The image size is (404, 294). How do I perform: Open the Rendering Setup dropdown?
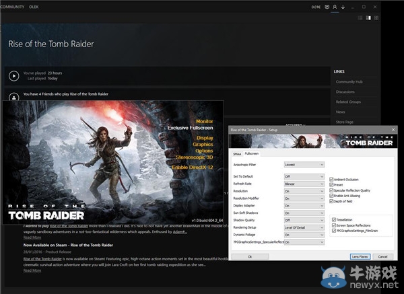pyautogui.click(x=304, y=227)
